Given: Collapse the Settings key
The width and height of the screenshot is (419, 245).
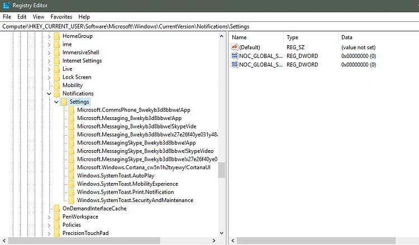Looking at the screenshot, I should click(x=56, y=102).
